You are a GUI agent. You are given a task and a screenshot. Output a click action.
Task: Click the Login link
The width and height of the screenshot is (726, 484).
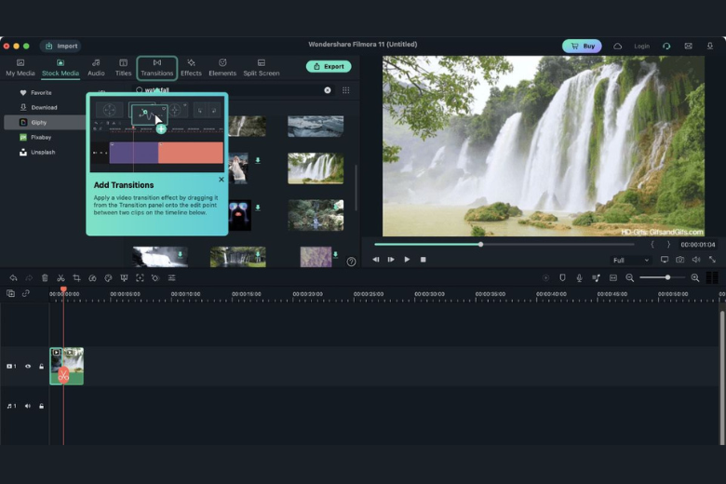coord(641,47)
